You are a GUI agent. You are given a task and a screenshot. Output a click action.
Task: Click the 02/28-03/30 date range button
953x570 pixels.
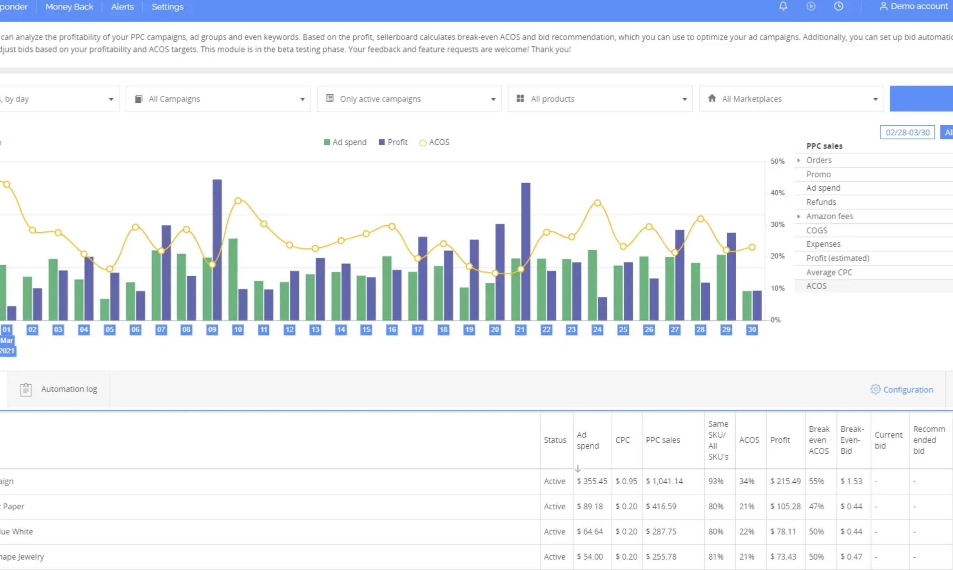click(907, 132)
